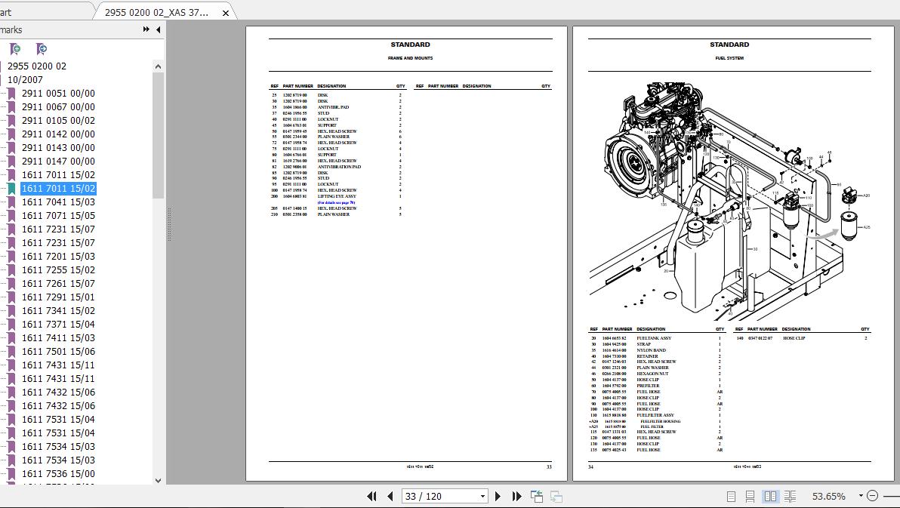
Task: Collapse the Bookmarks sidebar panel
Action: point(159,29)
